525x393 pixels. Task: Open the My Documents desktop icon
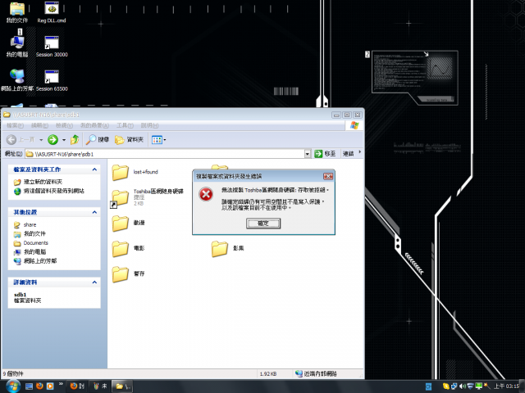17,13
